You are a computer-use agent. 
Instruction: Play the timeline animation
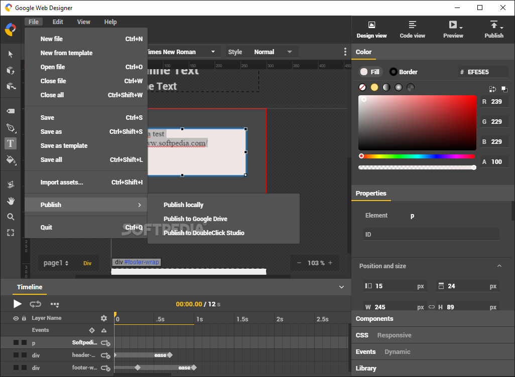coord(18,304)
